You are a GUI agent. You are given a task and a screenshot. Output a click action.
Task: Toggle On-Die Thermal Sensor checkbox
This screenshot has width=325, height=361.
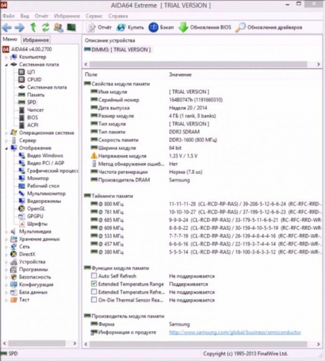point(94,300)
